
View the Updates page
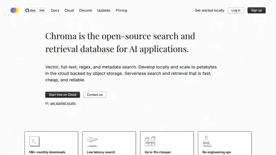104,10
